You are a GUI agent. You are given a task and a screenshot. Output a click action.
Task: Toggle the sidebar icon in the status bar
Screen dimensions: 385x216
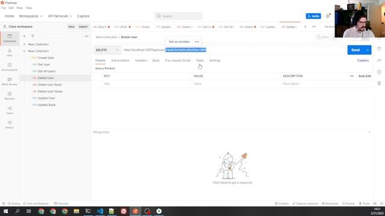4,203
